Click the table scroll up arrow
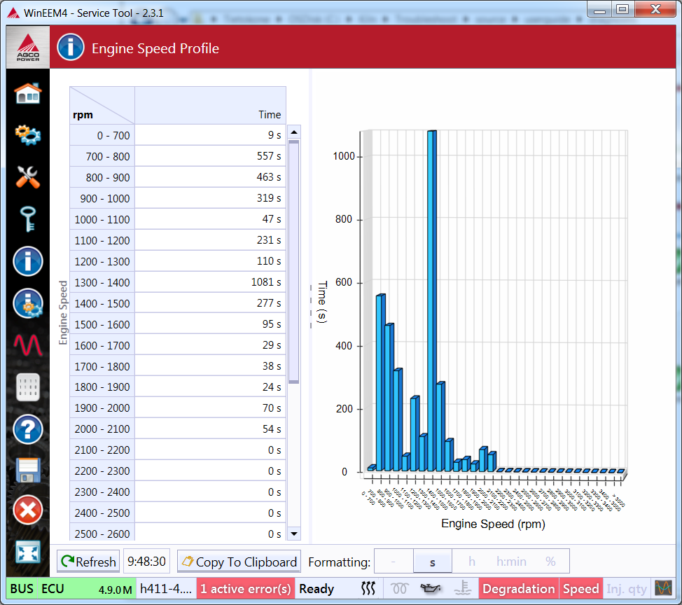The width and height of the screenshot is (682, 605). pos(294,132)
